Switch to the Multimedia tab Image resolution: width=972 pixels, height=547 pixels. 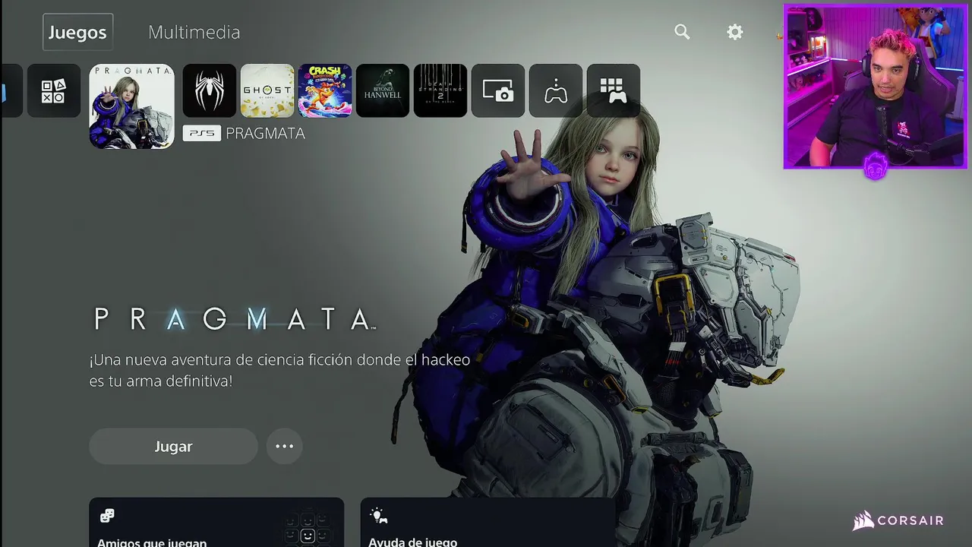[194, 32]
